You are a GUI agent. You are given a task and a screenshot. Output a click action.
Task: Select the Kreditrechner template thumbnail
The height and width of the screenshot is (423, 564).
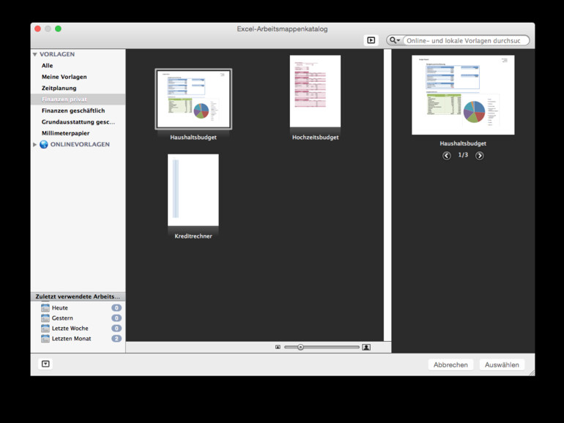point(193,190)
